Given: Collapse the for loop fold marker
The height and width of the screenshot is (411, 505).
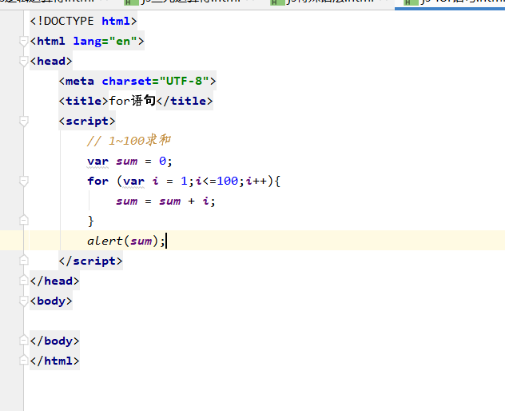Looking at the screenshot, I should (x=23, y=182).
